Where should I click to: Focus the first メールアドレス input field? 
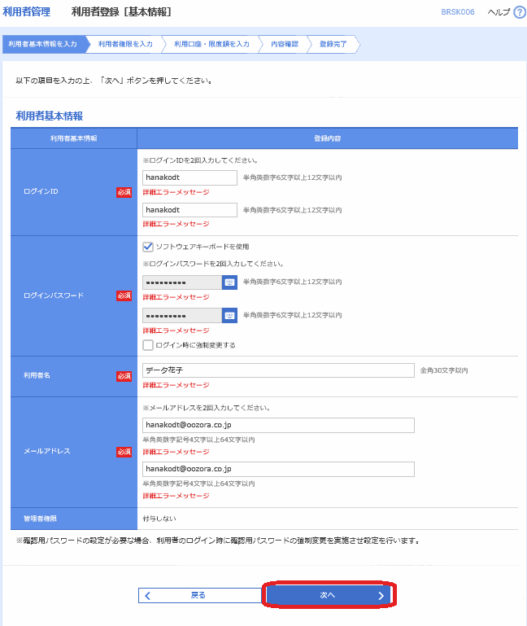pyautogui.click(x=278, y=425)
